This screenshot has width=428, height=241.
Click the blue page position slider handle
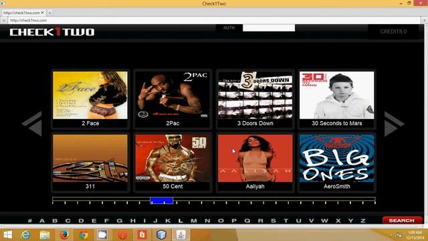click(x=162, y=201)
